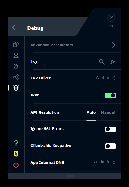Open Help via green question mark
Viewport: 129px width, 187px height.
click(16, 143)
